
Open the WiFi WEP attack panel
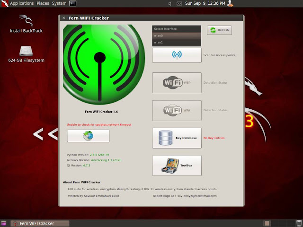[x=177, y=83]
